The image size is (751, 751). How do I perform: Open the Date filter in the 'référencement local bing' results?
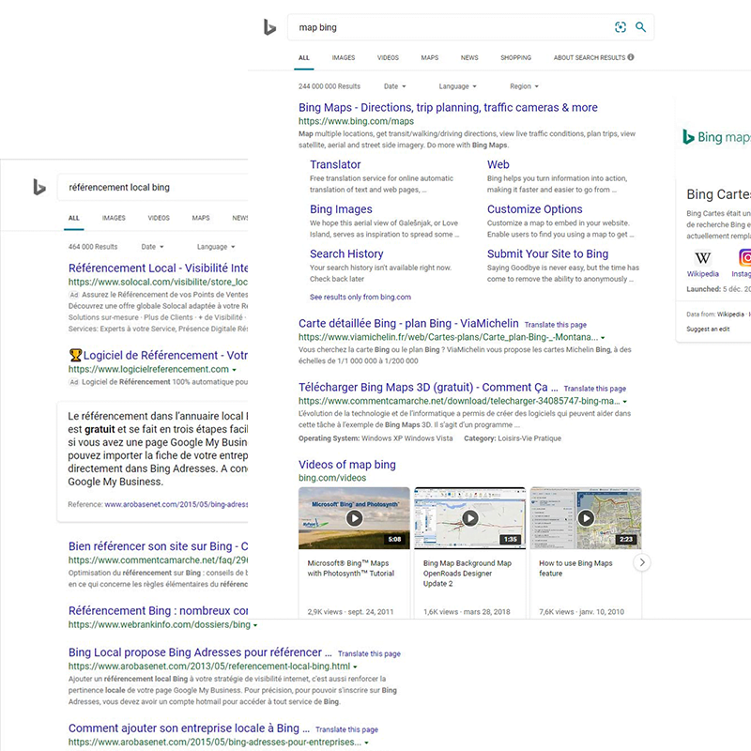152,247
